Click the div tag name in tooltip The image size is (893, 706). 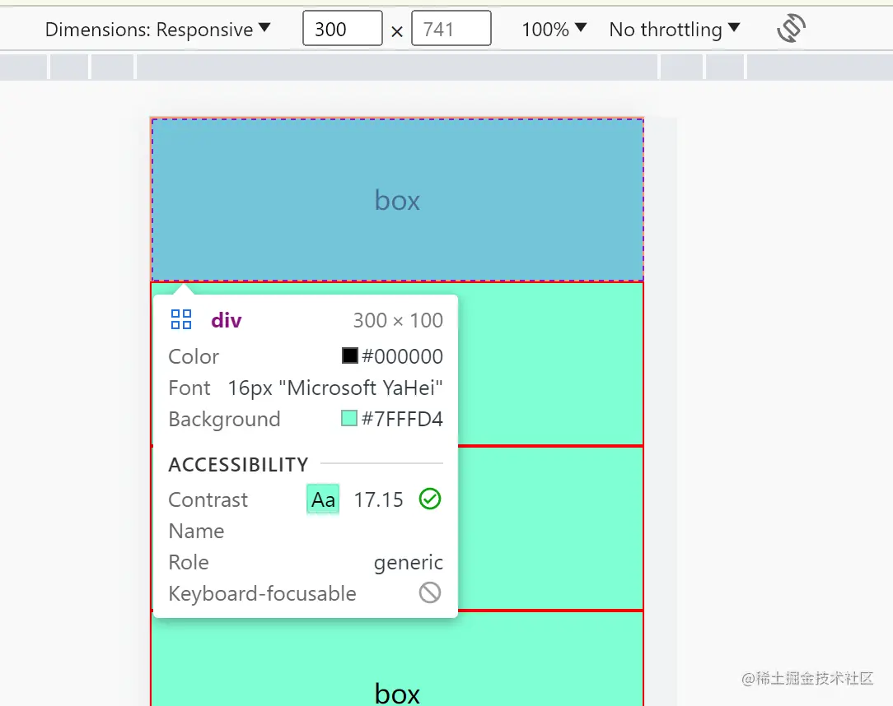click(226, 320)
